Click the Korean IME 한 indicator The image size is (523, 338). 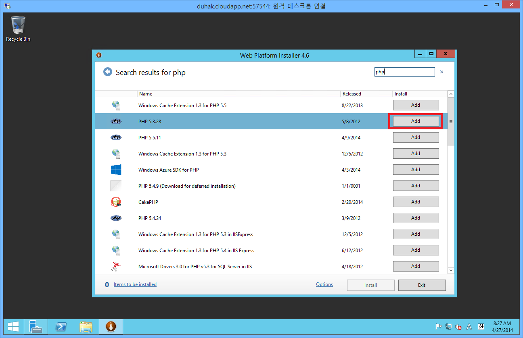[x=481, y=327]
